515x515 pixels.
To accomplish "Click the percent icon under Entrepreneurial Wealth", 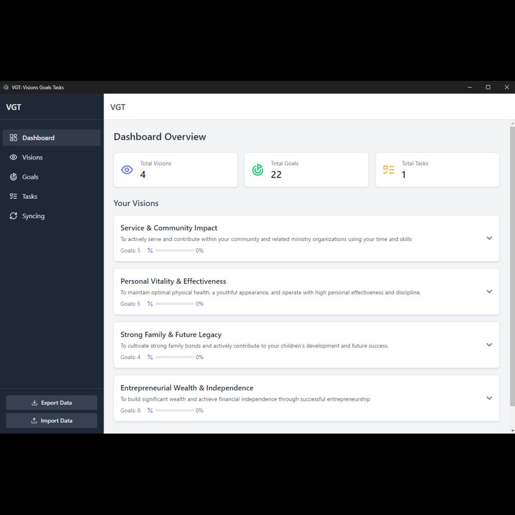I will pos(150,410).
